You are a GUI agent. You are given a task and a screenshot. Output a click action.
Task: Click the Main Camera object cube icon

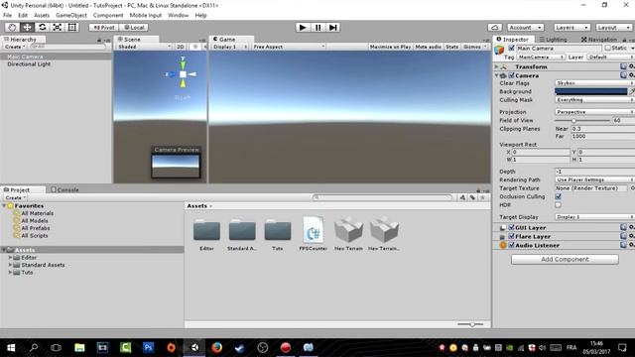click(x=499, y=51)
